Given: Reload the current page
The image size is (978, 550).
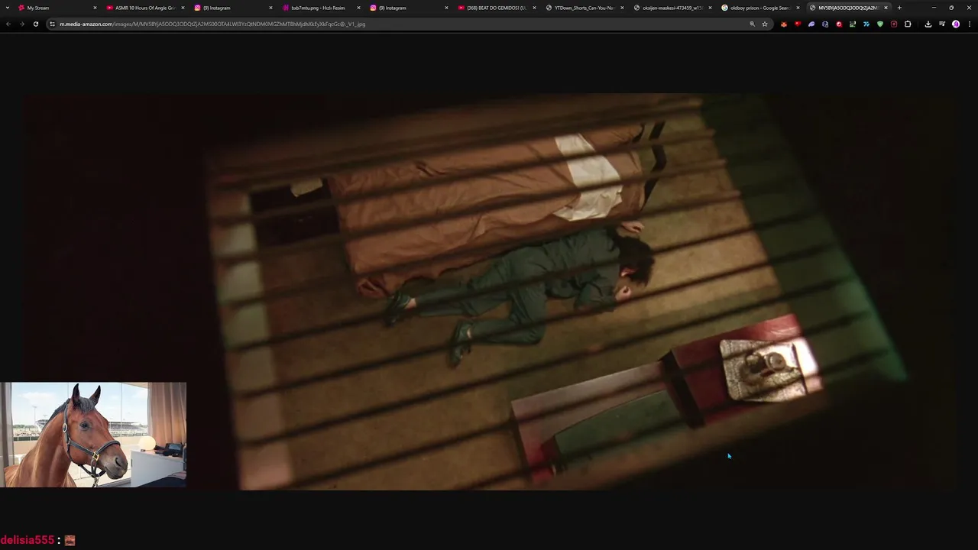Looking at the screenshot, I should pos(35,24).
